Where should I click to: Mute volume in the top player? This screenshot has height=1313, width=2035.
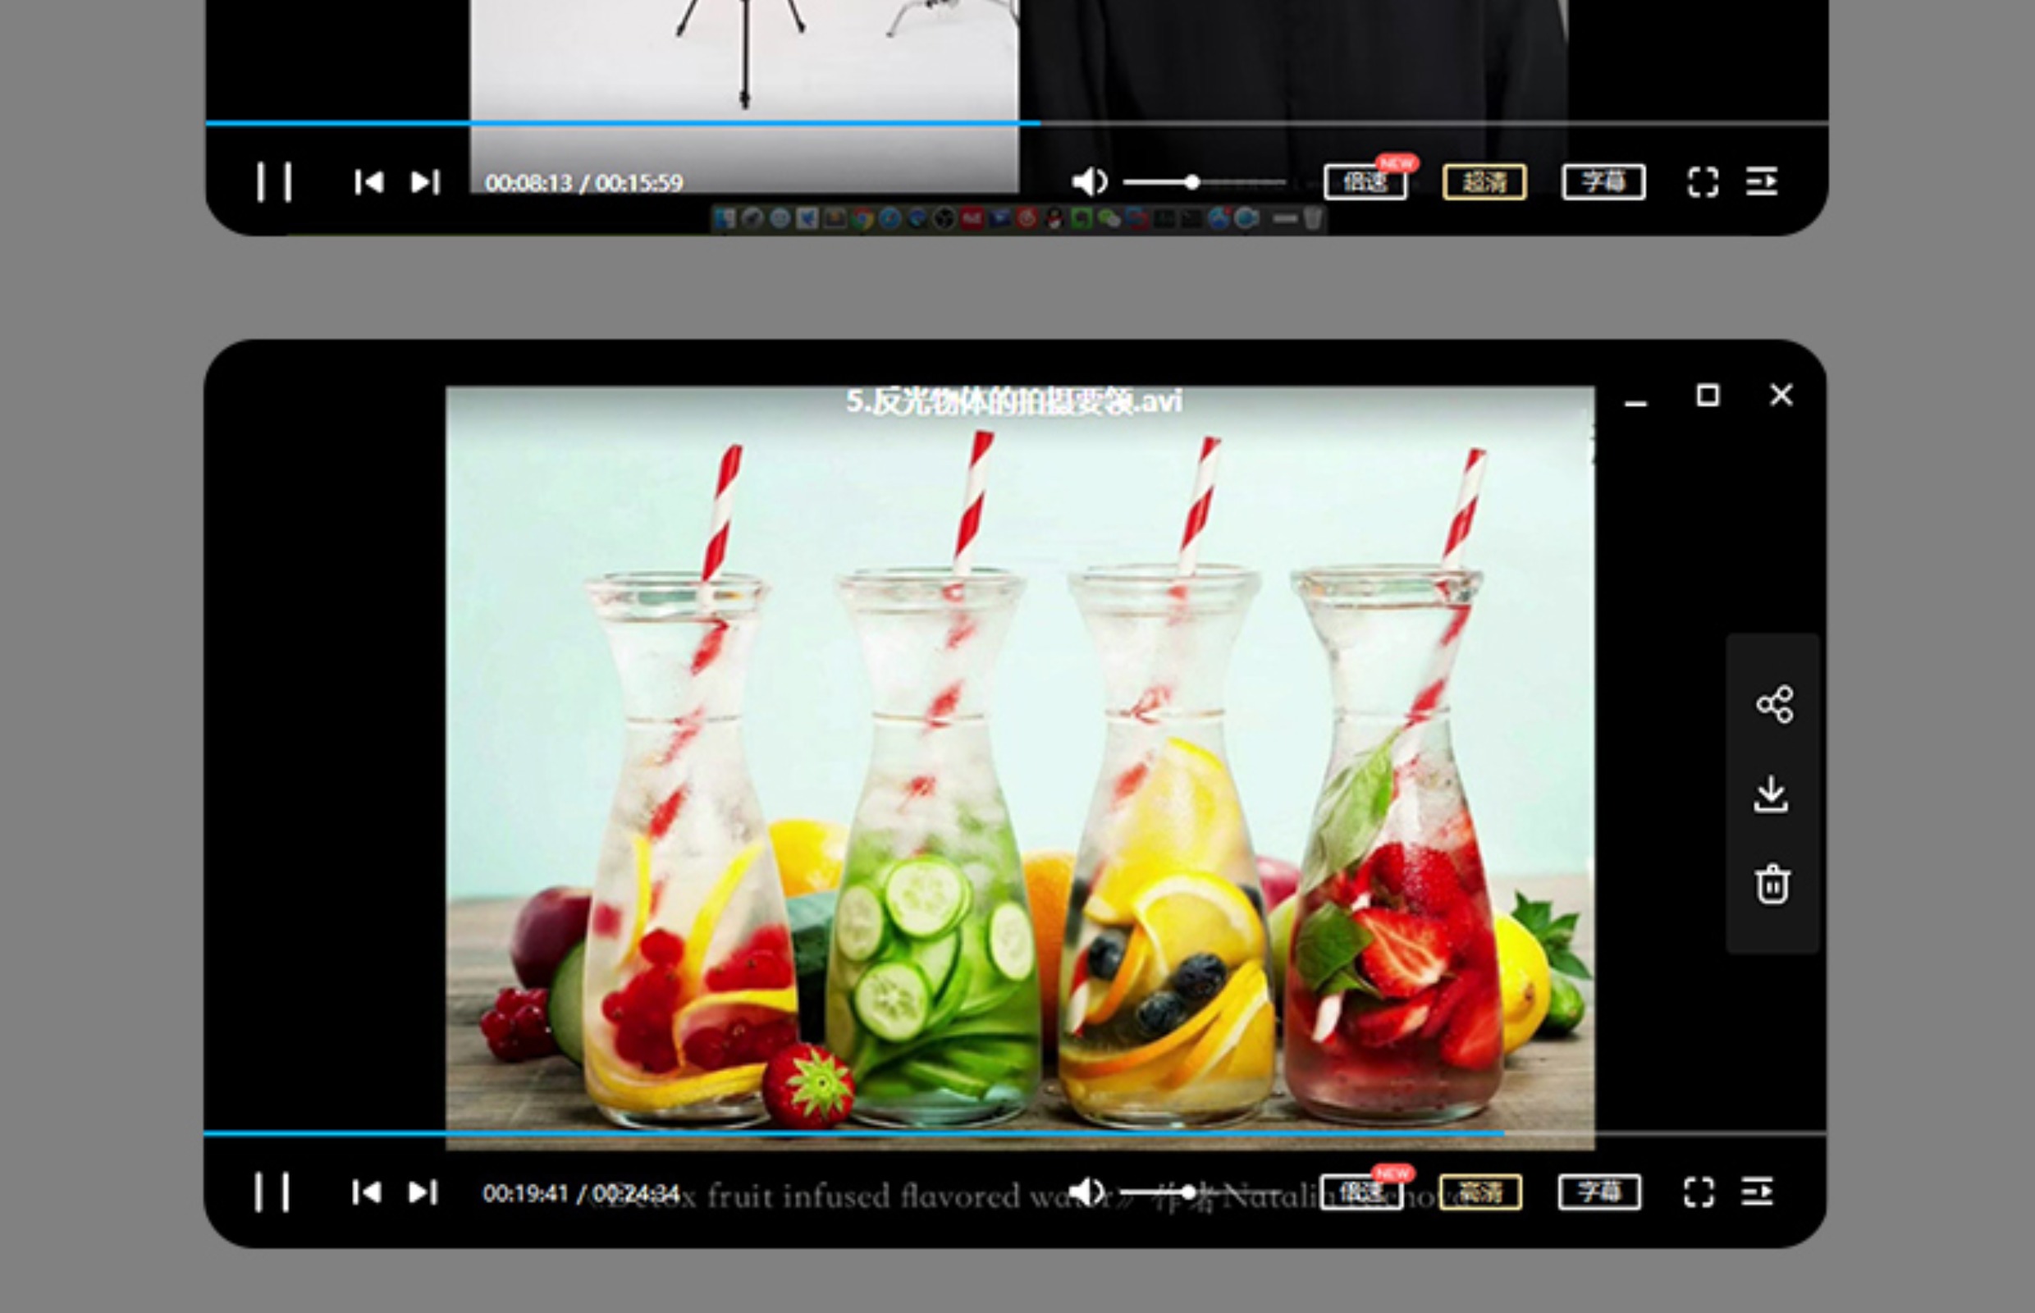pyautogui.click(x=1088, y=181)
